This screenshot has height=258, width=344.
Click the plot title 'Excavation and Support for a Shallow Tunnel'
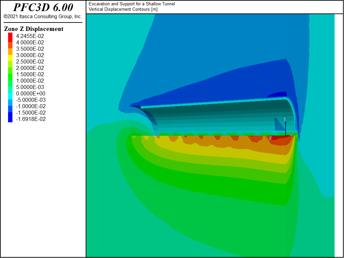click(132, 4)
